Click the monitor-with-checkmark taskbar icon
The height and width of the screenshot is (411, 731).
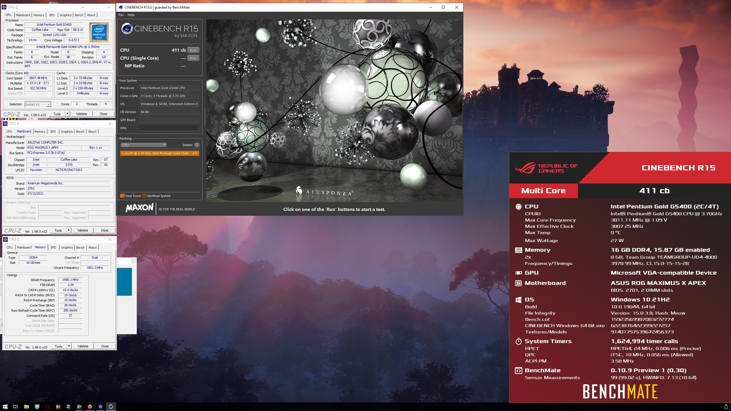click(37, 406)
